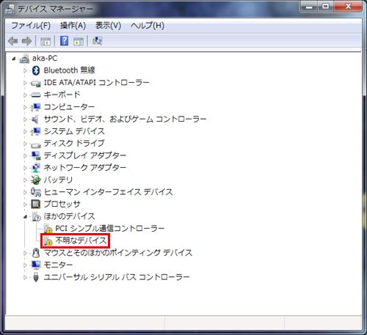The width and height of the screenshot is (367, 335).
Task: Expand the ユニバーサル シリアル バス コントローラー node
Action: coord(25,277)
